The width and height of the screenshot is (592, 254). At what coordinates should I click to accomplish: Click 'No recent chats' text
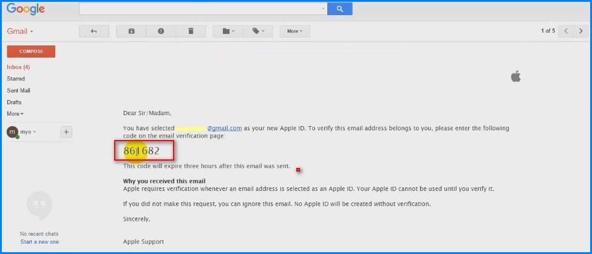point(39,233)
